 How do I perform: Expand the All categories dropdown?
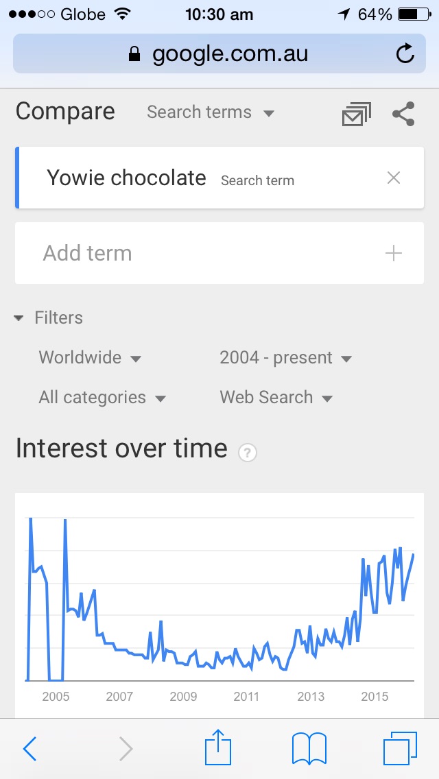pyautogui.click(x=102, y=398)
